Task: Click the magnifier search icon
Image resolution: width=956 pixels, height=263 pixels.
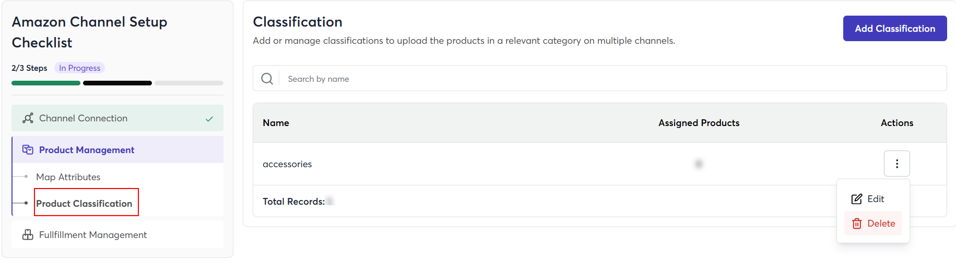Action: pyautogui.click(x=267, y=79)
